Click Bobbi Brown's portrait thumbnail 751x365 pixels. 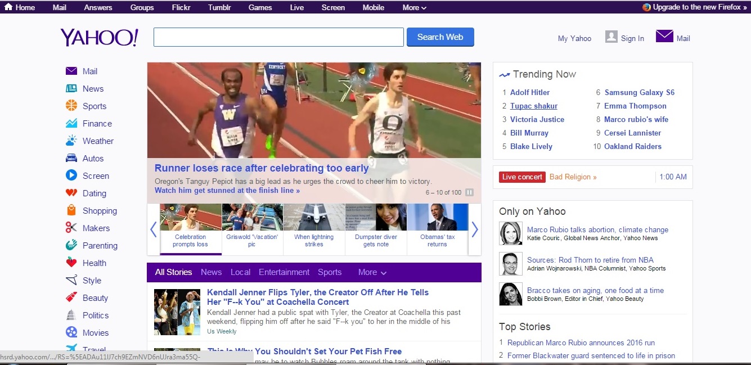click(511, 294)
